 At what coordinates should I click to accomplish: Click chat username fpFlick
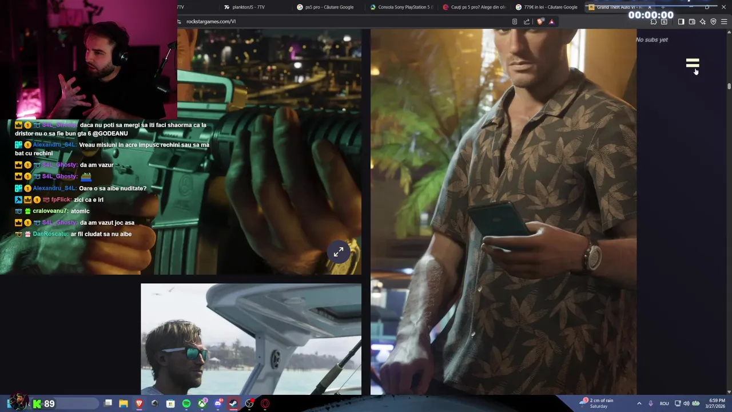click(61, 200)
